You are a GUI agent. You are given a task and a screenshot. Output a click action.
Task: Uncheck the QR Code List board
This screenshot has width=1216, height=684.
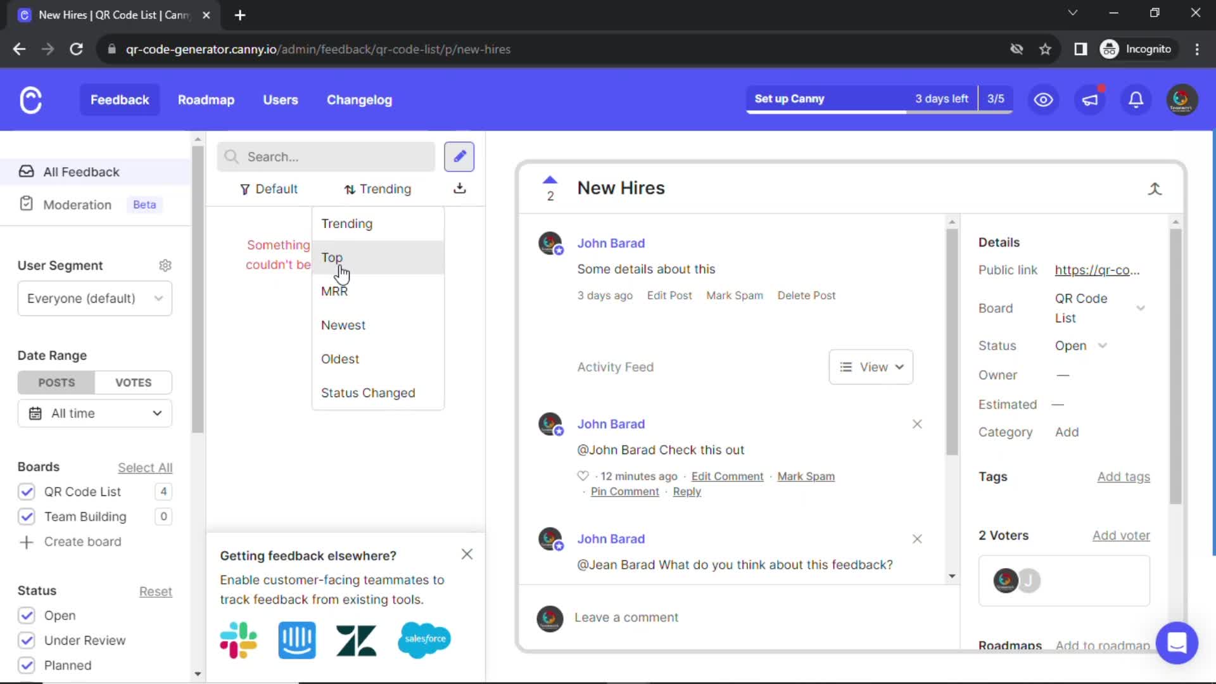(x=27, y=492)
